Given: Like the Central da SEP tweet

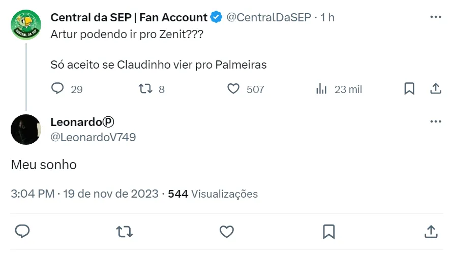Looking at the screenshot, I should pyautogui.click(x=233, y=89).
